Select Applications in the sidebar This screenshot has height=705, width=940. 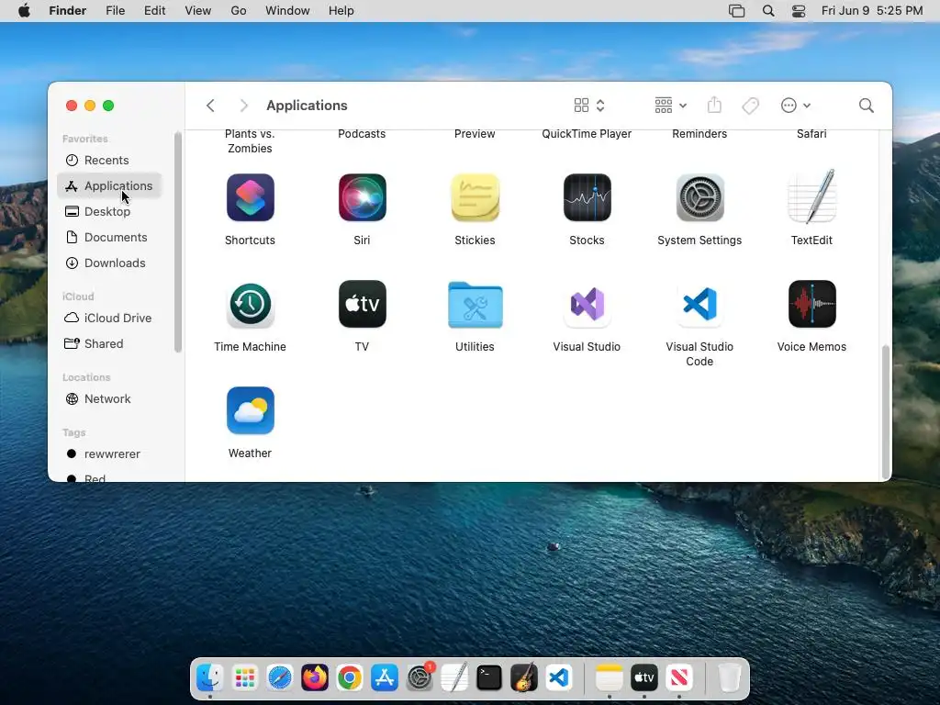tap(109, 185)
